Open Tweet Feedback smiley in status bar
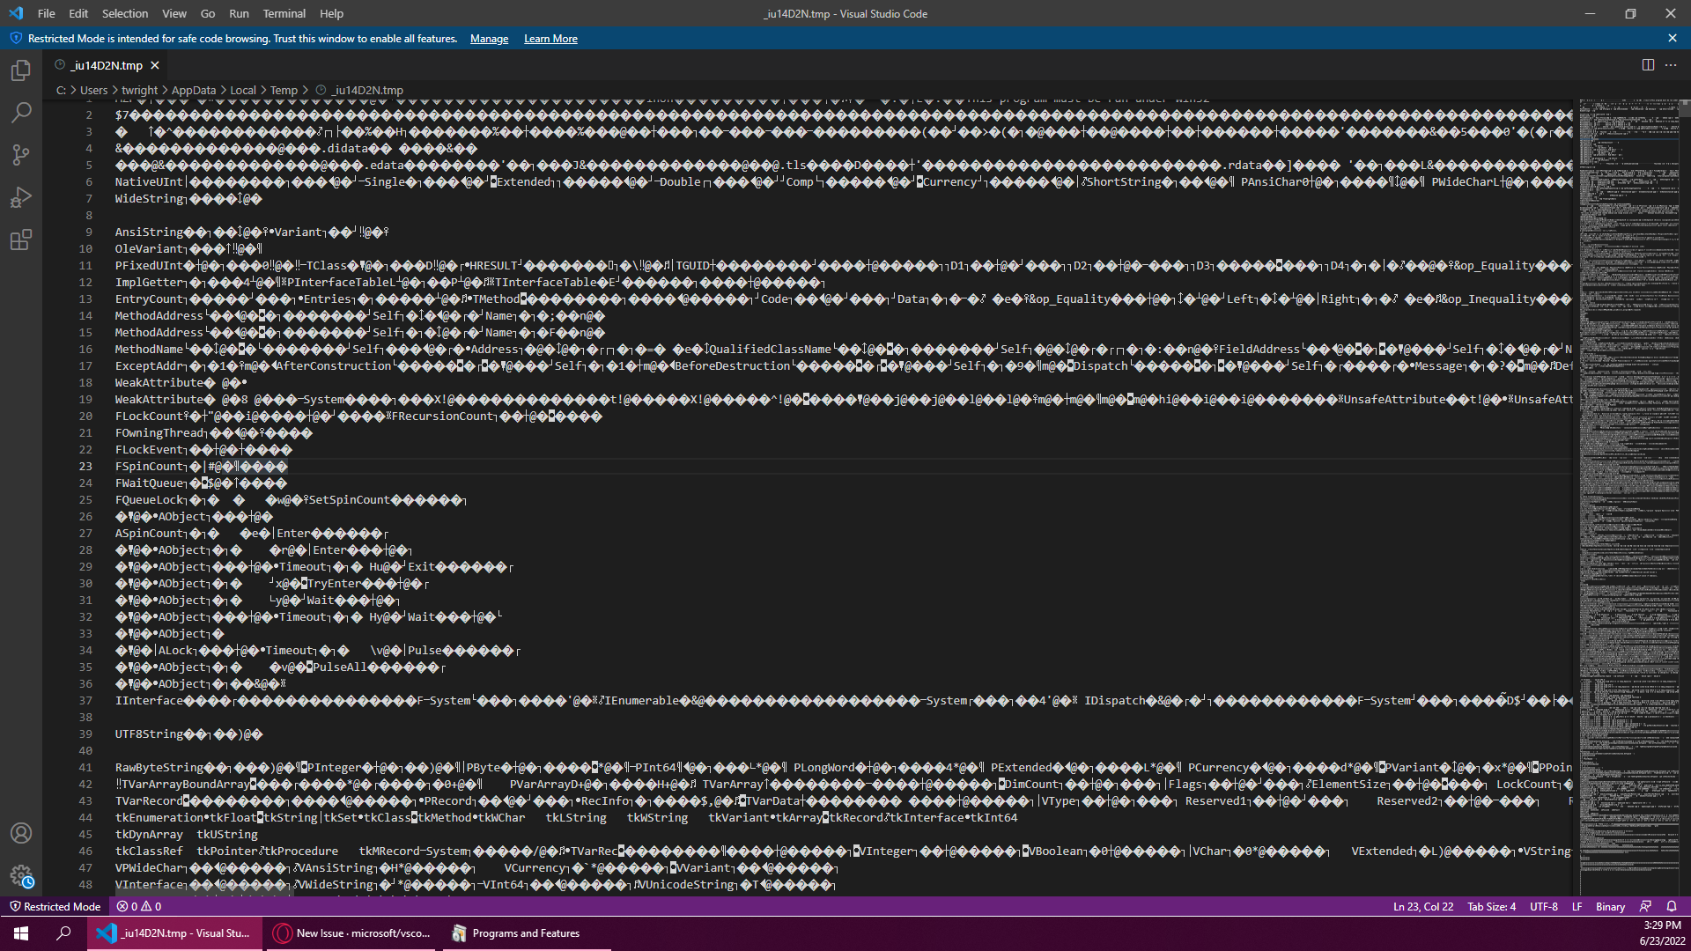 click(x=1644, y=906)
